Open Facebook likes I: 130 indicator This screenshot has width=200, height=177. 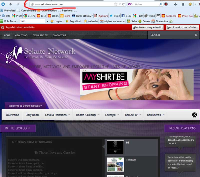tap(126, 16)
